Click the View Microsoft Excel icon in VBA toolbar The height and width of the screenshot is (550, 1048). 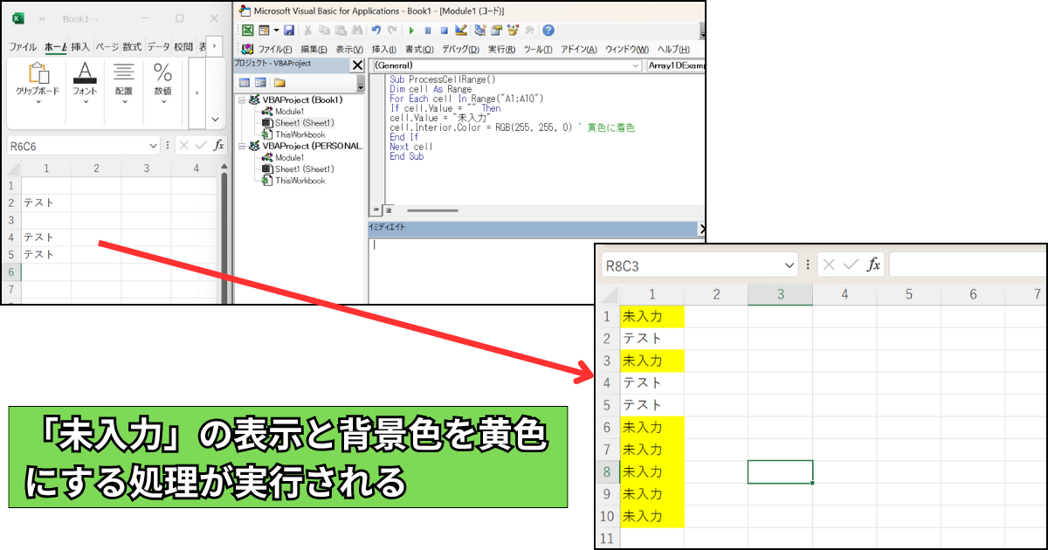click(248, 30)
